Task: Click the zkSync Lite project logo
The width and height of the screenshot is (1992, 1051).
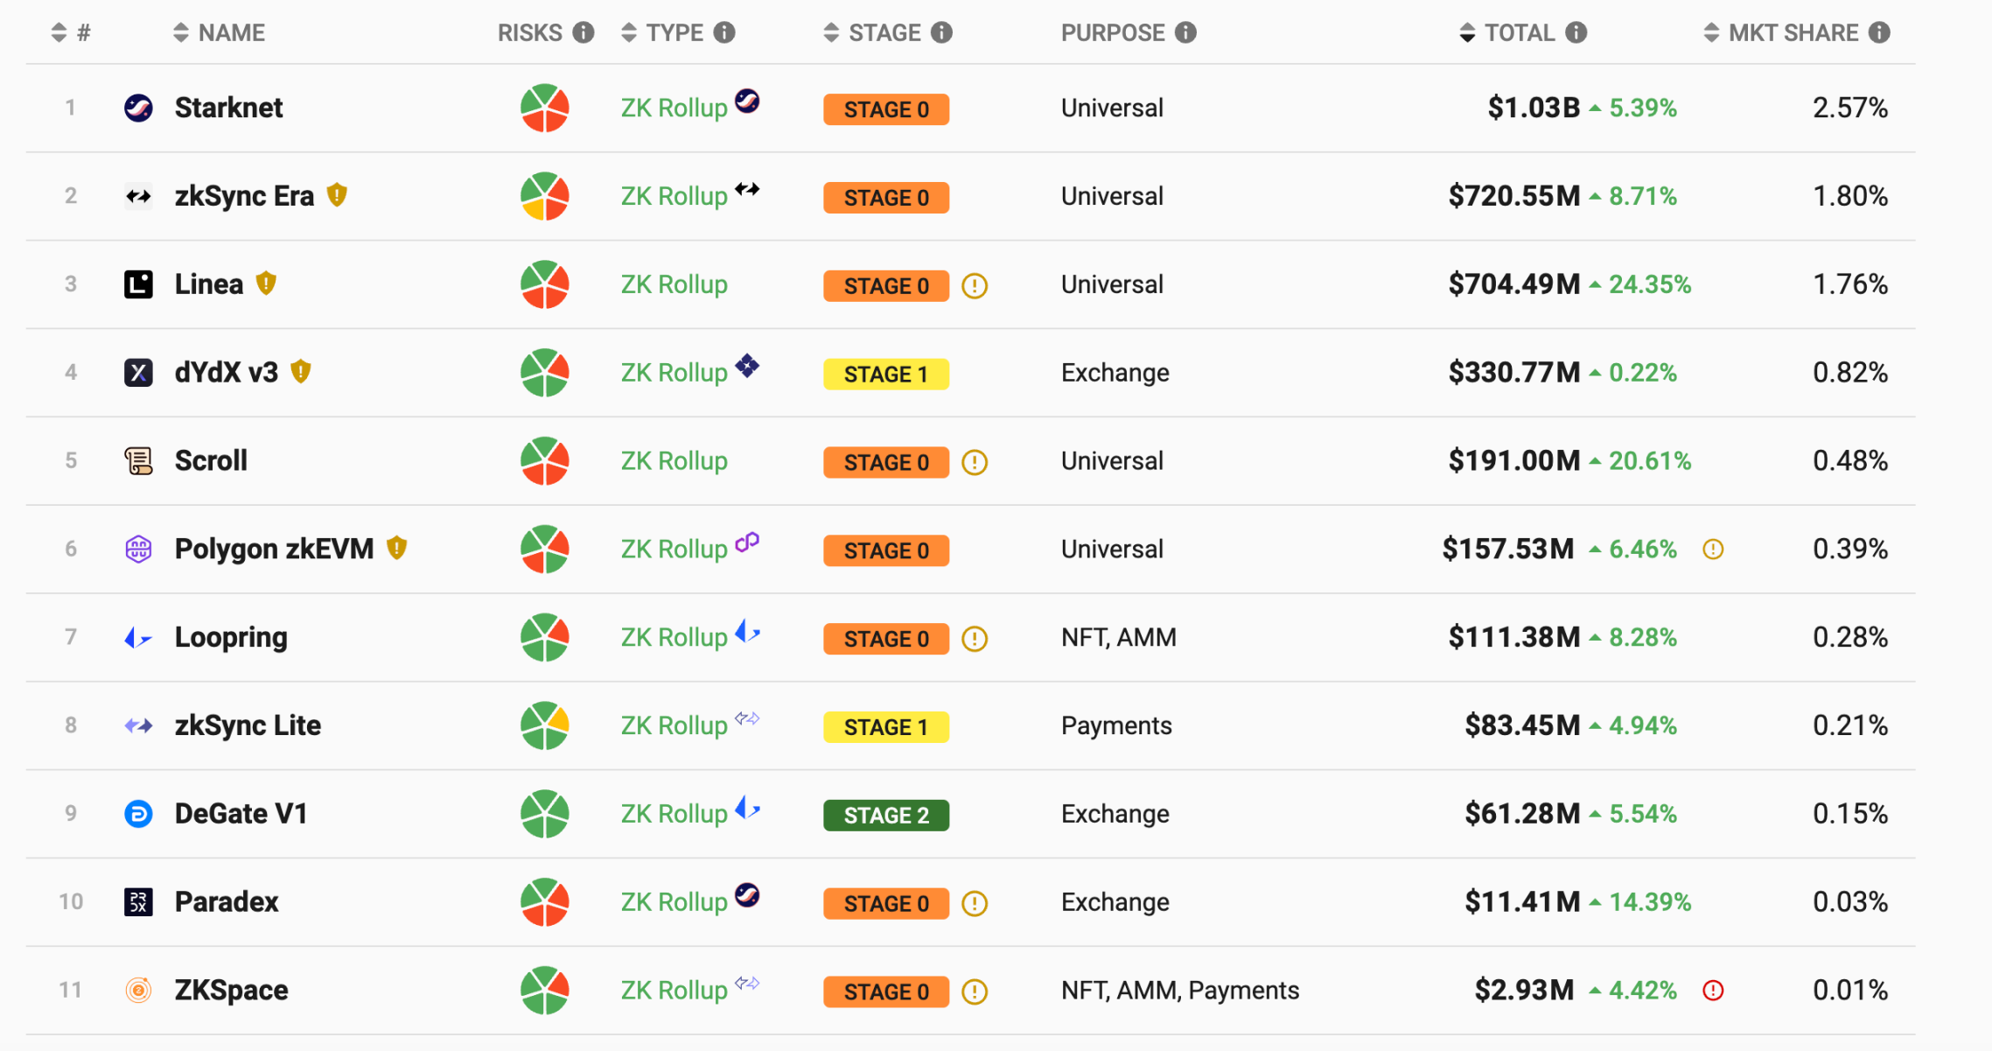Action: coord(138,725)
